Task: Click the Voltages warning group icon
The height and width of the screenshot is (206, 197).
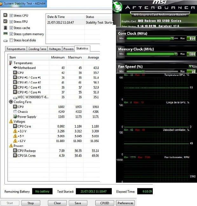Action: (11, 121)
